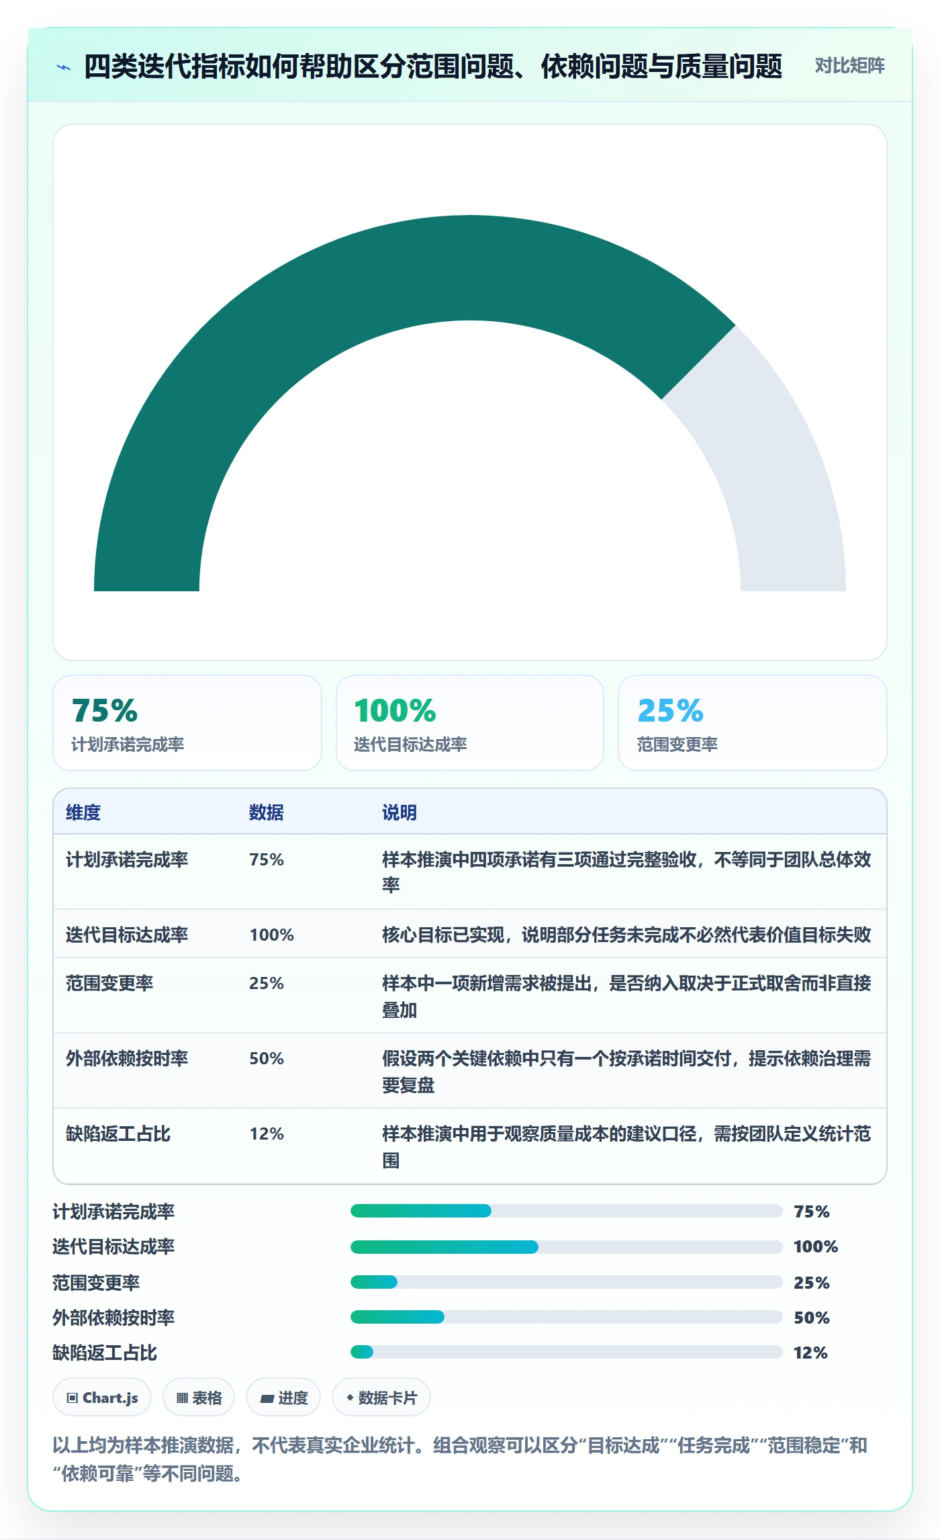Click the description starting 核心目标已实现
Image resolution: width=940 pixels, height=1540 pixels.
click(626, 935)
